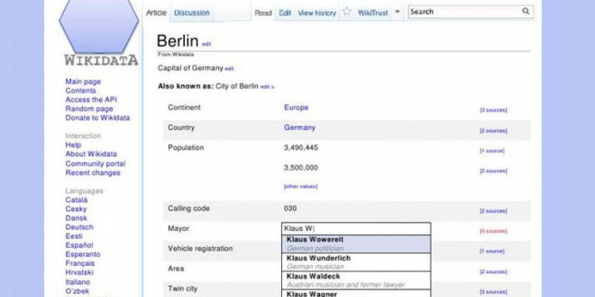Screen dimensions: 595x297
Task: Choose the Klaus Wagner suggestion
Action: pyautogui.click(x=356, y=294)
